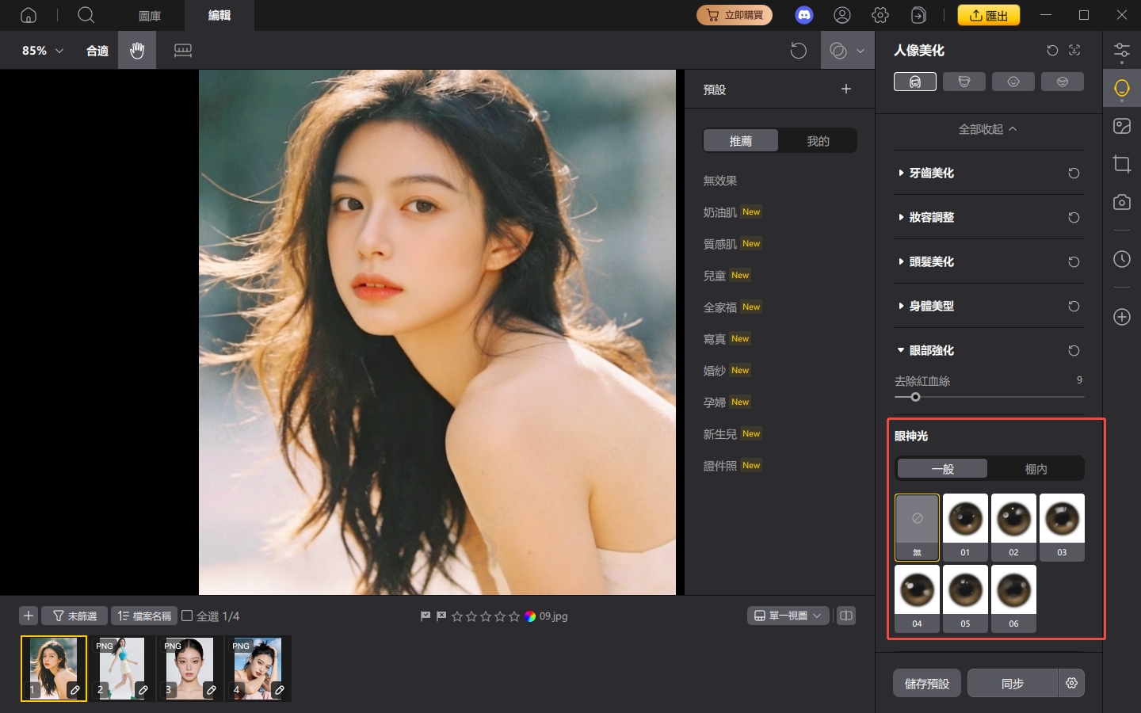
Task: Click the face detection icon near 人像美化 title
Action: pyautogui.click(x=1074, y=50)
